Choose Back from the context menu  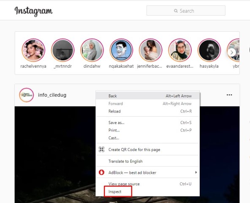point(148,96)
